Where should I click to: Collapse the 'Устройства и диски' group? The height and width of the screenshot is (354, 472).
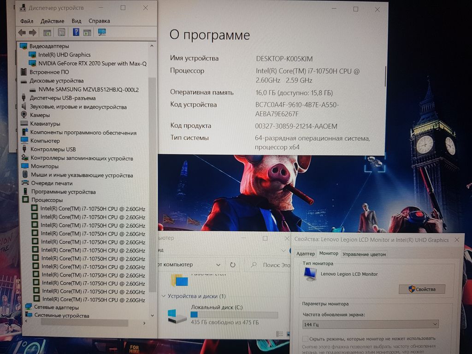coord(163,296)
